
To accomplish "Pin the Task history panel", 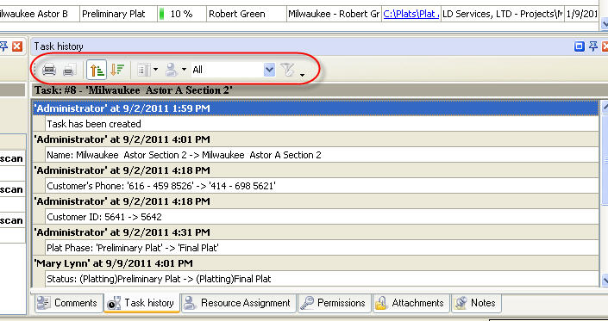I will [x=593, y=46].
